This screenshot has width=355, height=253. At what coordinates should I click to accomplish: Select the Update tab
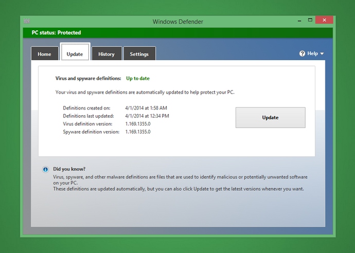[75, 52]
